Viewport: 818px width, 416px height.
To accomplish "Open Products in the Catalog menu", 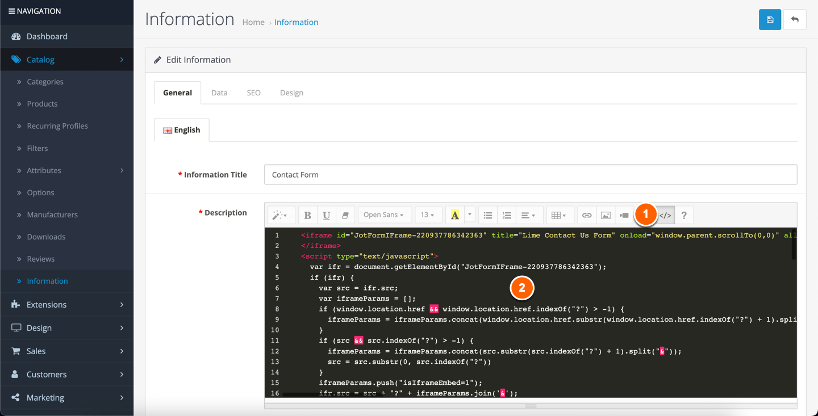I will [x=42, y=104].
